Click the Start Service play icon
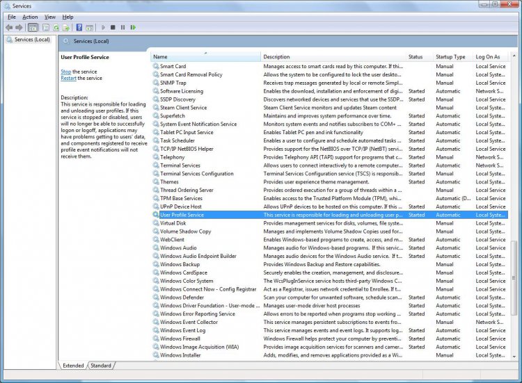This screenshot has height=383, width=522. [103, 27]
